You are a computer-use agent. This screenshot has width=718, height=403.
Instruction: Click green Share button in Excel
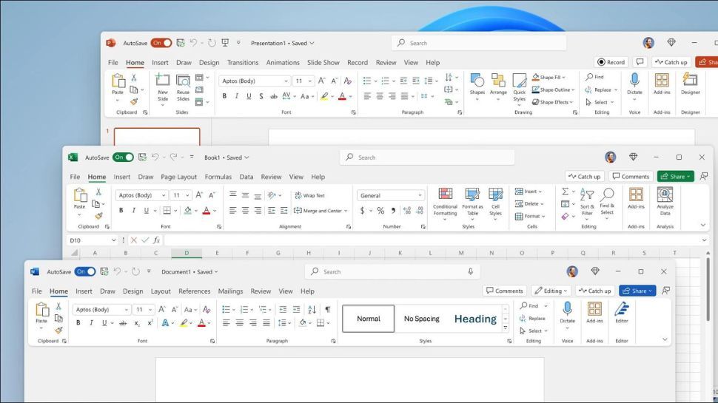click(675, 177)
